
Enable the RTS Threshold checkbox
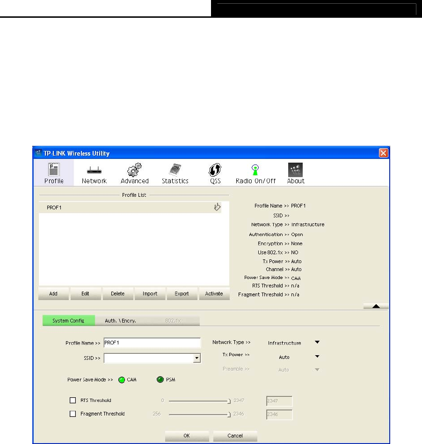[73, 400]
